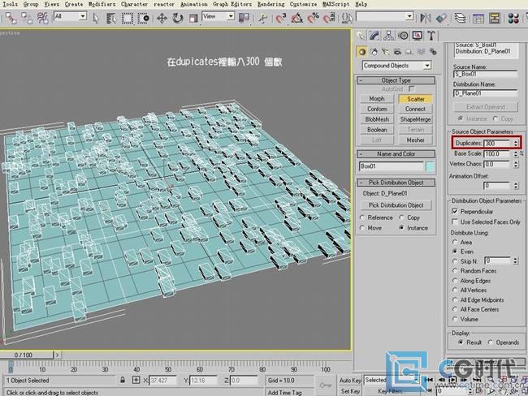Open the named selection sets dropdown

(385, 16)
